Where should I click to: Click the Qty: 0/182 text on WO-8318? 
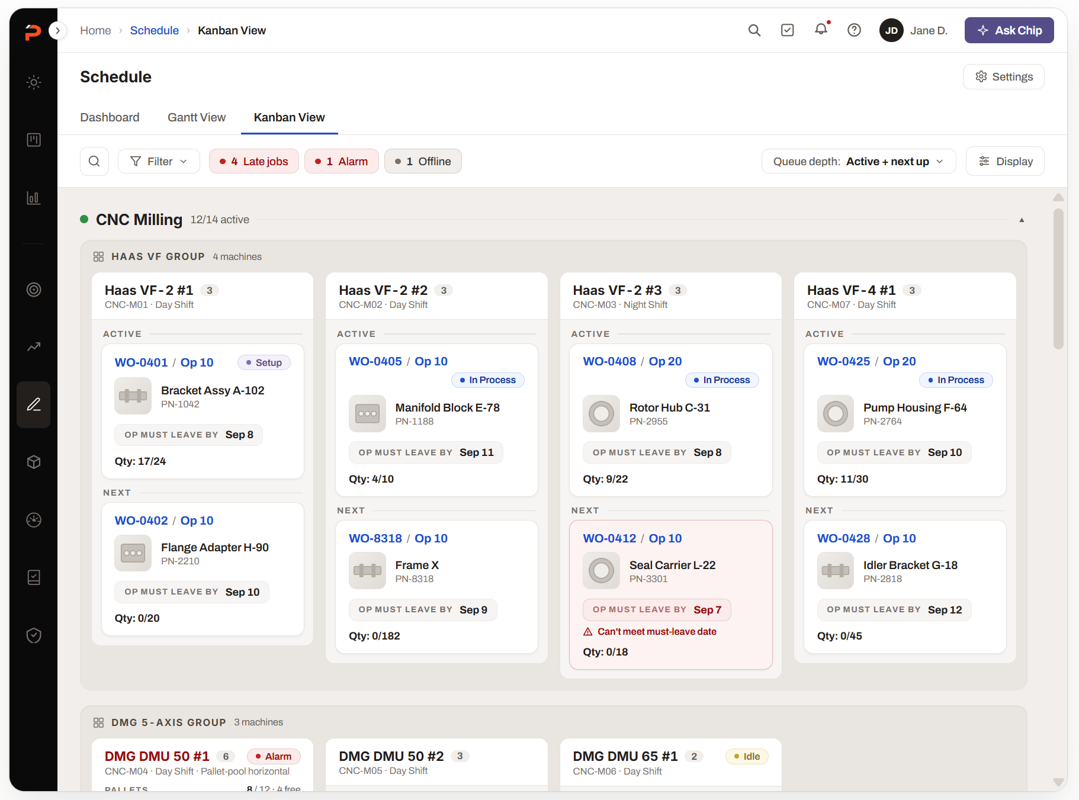pyautogui.click(x=374, y=636)
